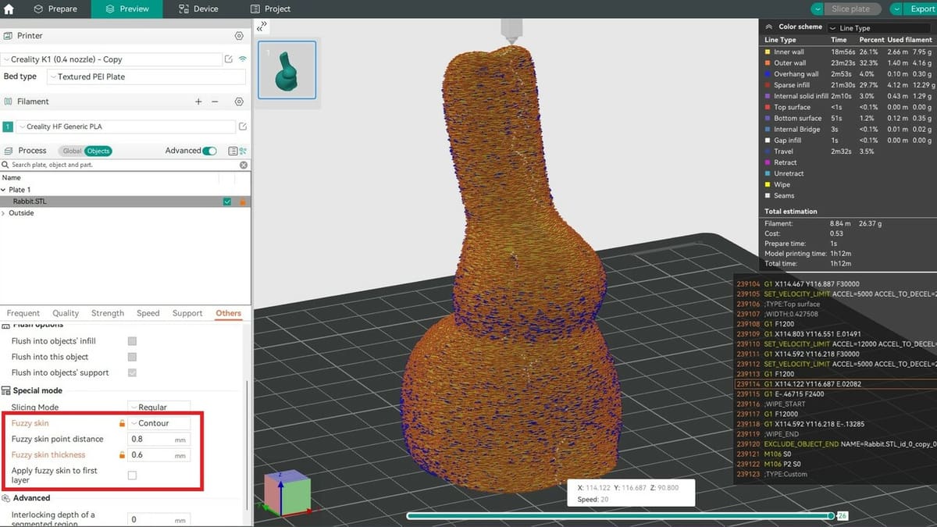The image size is (937, 527).
Task: Open the Slicing Mode dropdown
Action: click(x=159, y=408)
